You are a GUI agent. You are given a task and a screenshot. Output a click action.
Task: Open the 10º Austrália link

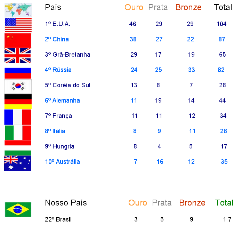click(x=63, y=162)
